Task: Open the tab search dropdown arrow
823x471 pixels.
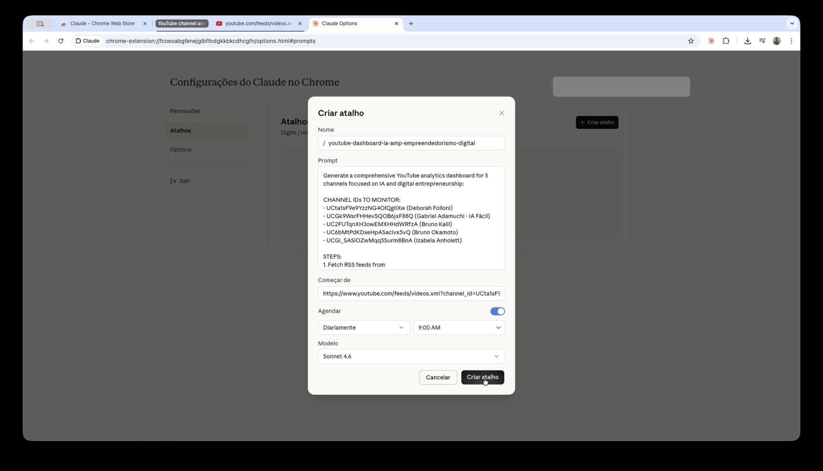Action: coord(792,24)
